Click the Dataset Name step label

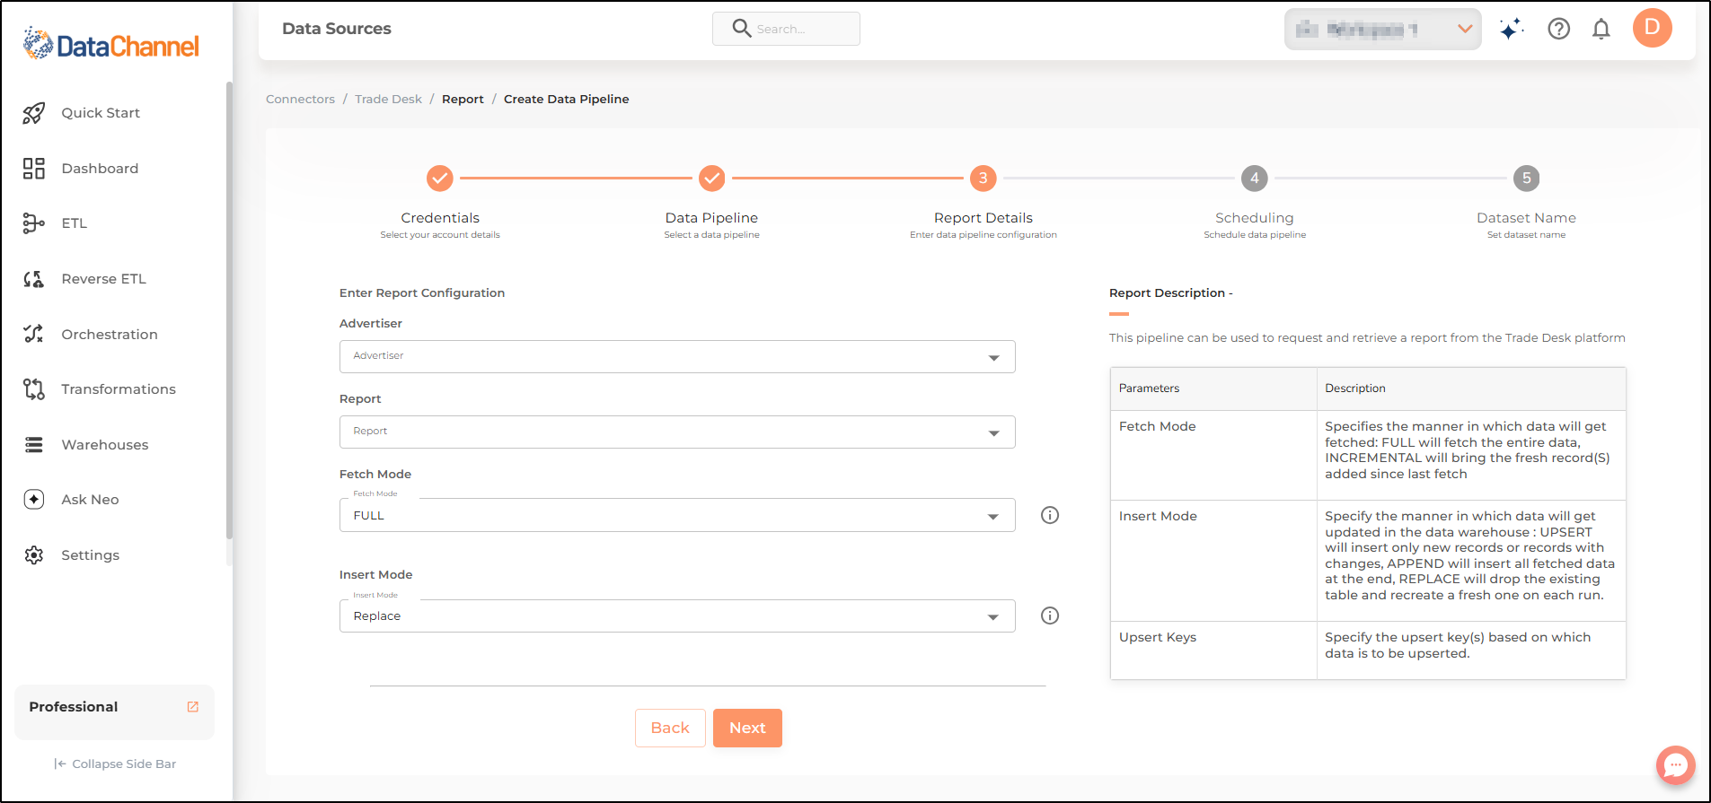click(1527, 218)
